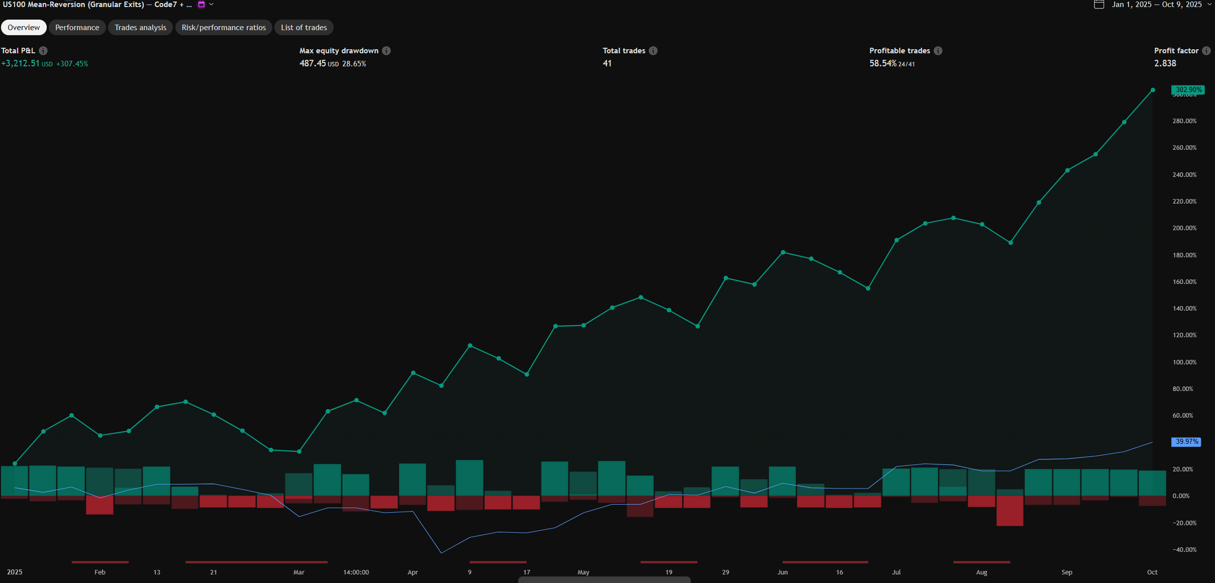Click the US100 Mean-Reversion strategy title
The width and height of the screenshot is (1215, 583).
point(95,5)
